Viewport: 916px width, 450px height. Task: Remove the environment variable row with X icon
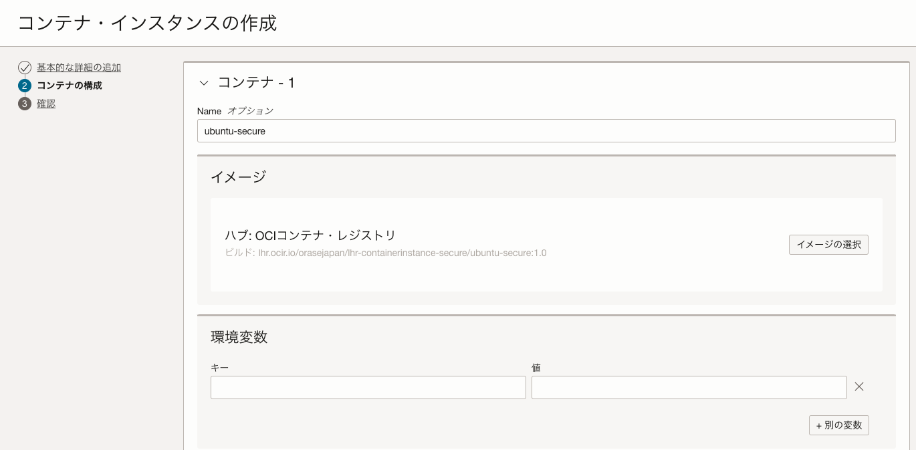(858, 386)
